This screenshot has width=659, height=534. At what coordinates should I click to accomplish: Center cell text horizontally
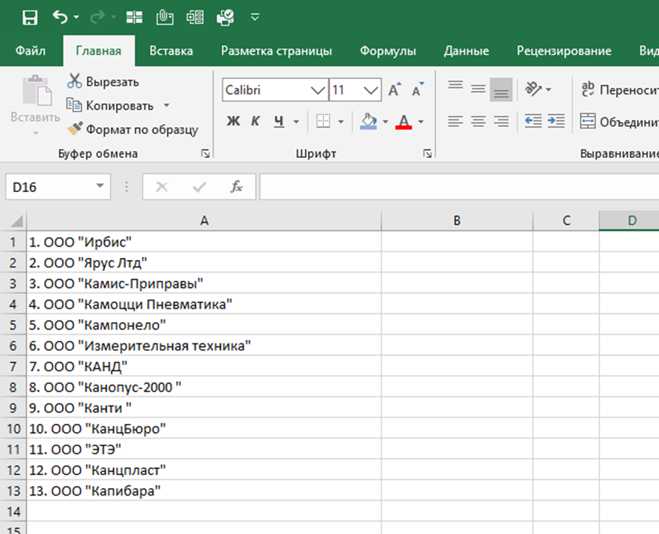pyautogui.click(x=478, y=121)
